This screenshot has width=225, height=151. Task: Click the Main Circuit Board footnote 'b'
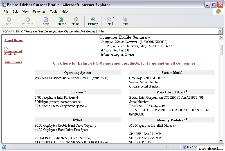point(187,91)
